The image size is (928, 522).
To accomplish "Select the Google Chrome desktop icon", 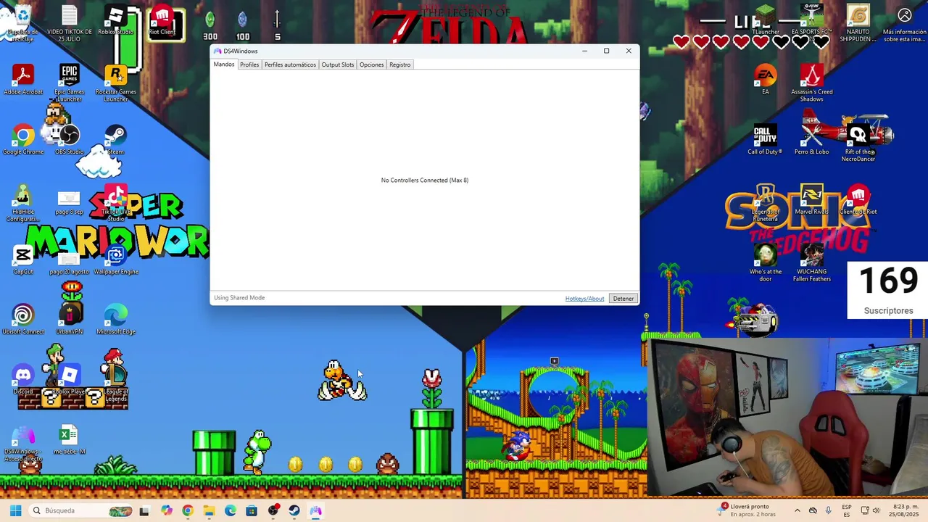I will coord(23,140).
